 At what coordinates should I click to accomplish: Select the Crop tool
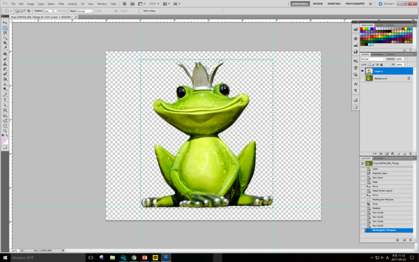5,43
